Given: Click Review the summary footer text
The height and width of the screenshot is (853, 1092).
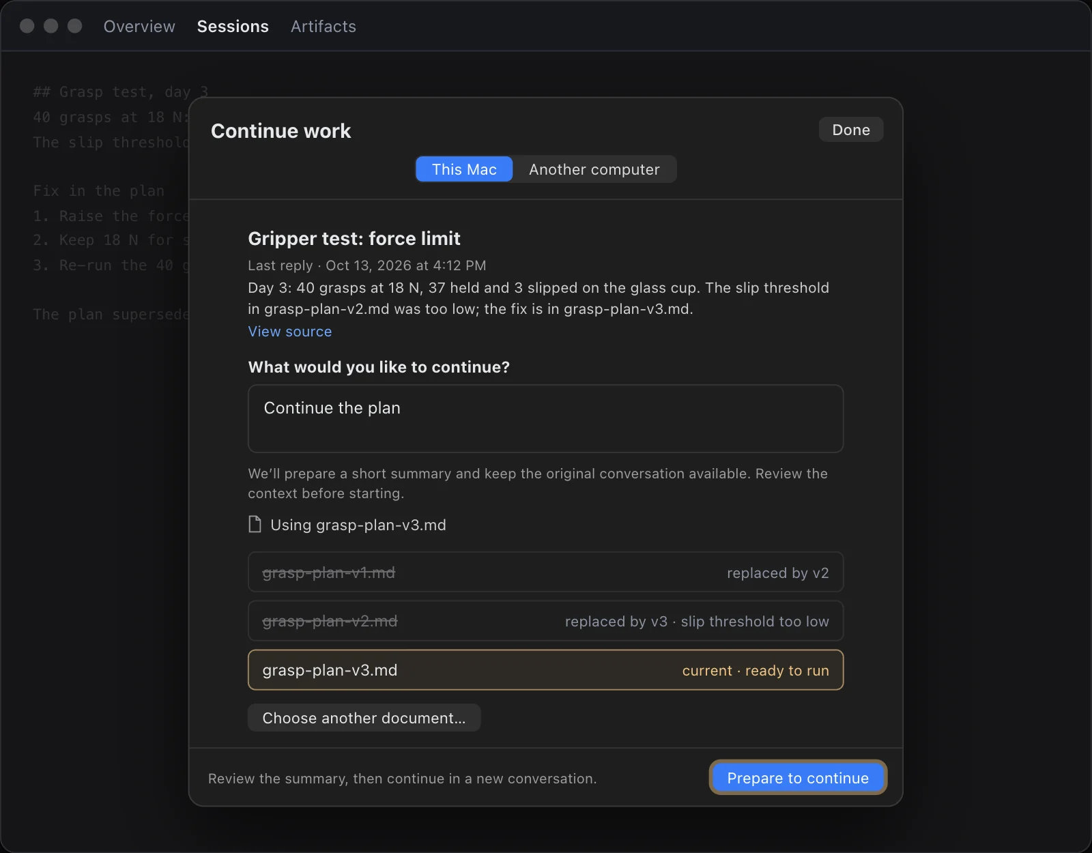Looking at the screenshot, I should [403, 779].
